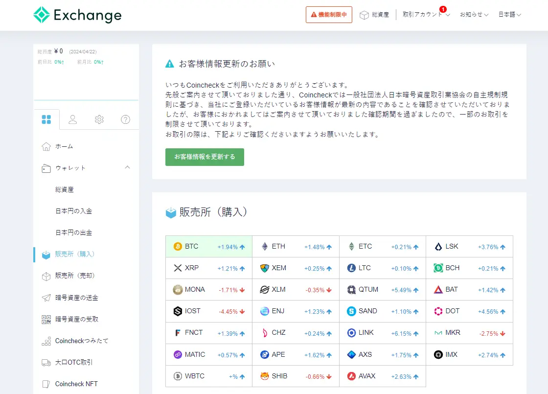The image size is (548, 394).
Task: Go to ホーム in the sidebar
Action: [x=64, y=146]
